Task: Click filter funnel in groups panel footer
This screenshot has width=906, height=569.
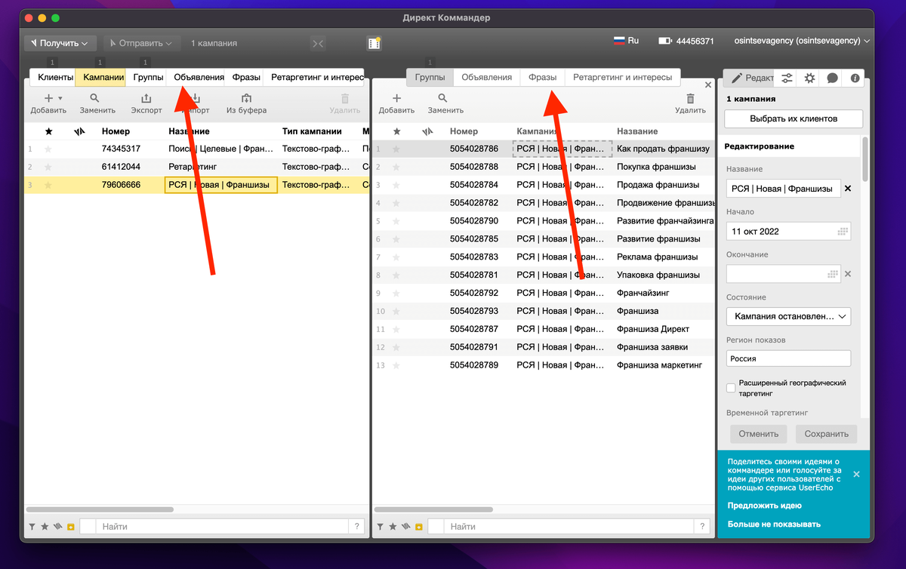Action: 380,527
